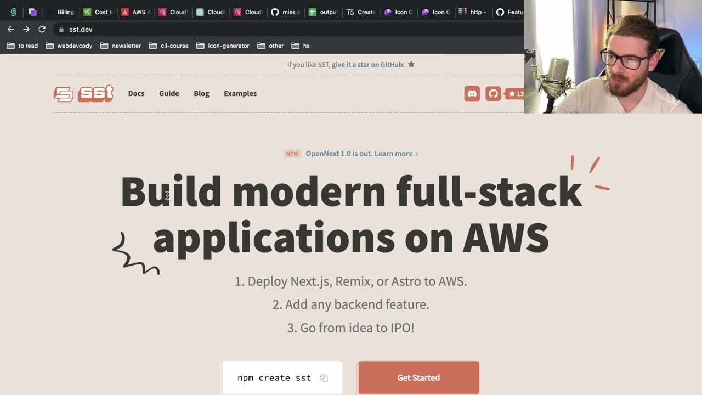
Task: Switch to the output spreadsheet tab
Action: coord(323,12)
